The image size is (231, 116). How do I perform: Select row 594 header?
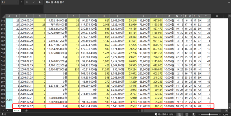click(x=3, y=69)
